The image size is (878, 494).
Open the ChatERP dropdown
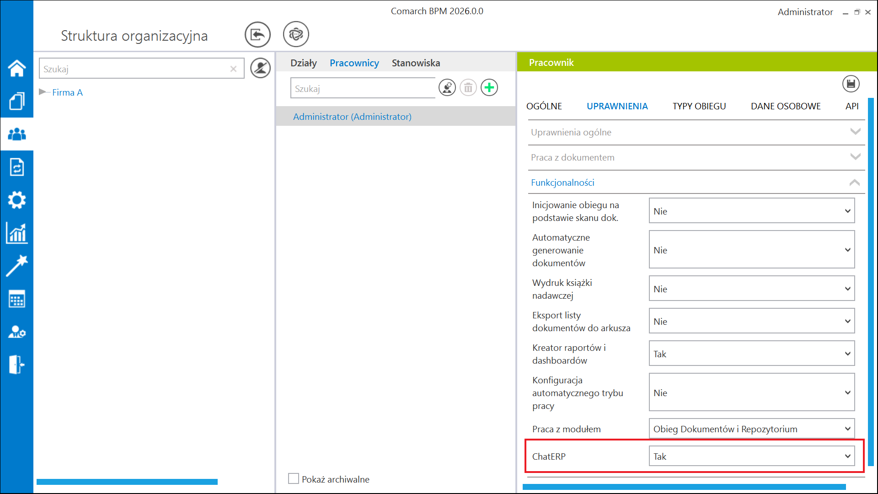tap(751, 456)
